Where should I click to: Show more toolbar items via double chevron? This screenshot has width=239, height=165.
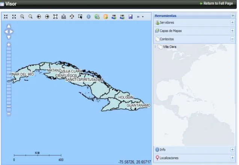point(138,17)
